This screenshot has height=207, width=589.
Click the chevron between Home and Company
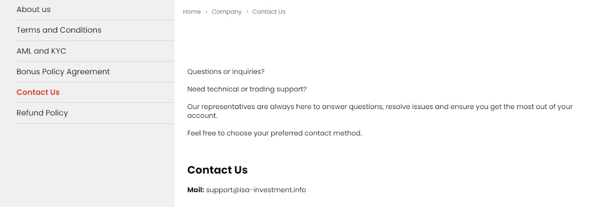(x=207, y=12)
